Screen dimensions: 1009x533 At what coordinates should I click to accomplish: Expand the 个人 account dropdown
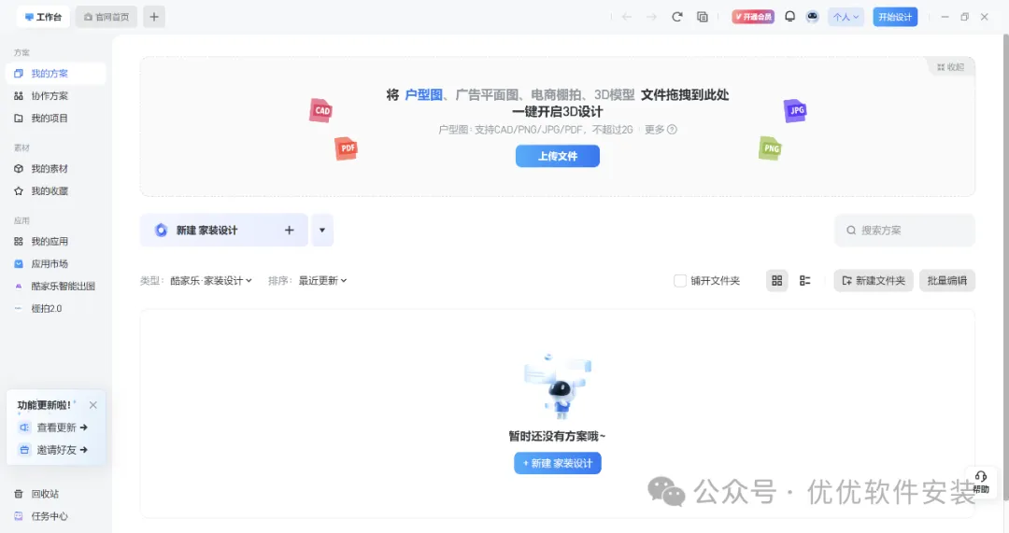846,17
